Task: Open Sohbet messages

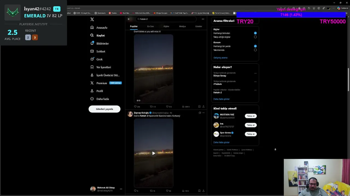Action: point(98,51)
